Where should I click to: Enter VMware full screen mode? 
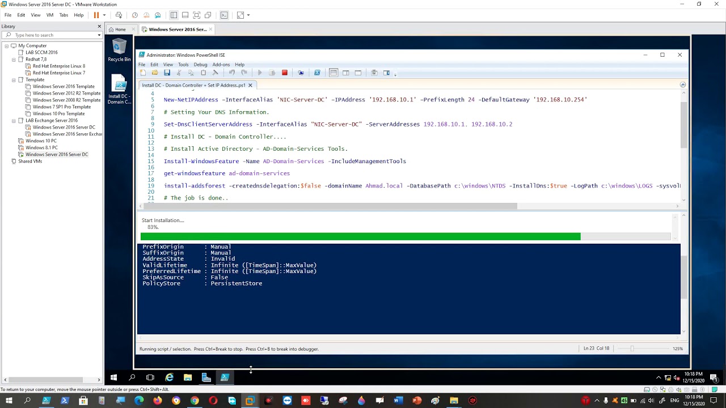pyautogui.click(x=196, y=15)
